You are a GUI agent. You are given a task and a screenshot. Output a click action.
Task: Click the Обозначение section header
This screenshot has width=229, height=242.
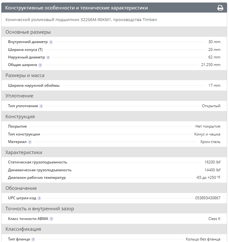21,188
